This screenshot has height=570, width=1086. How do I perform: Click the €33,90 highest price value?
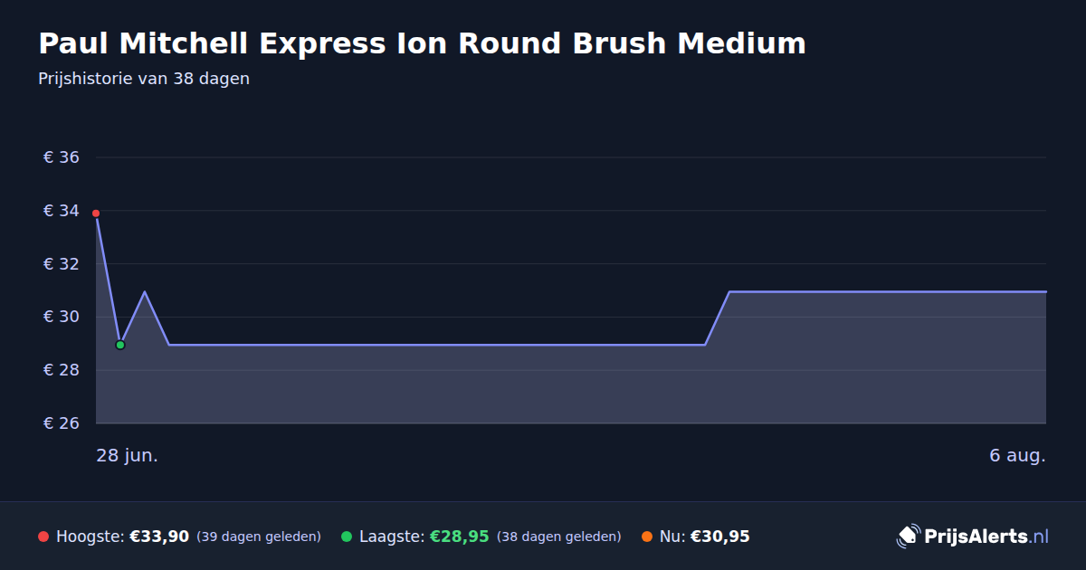coord(159,537)
